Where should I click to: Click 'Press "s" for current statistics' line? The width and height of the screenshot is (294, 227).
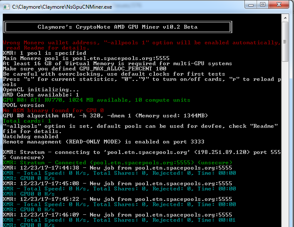coord(142,82)
